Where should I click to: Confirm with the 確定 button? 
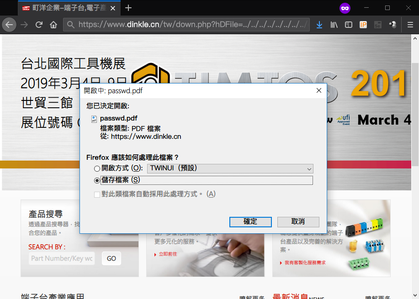point(250,222)
